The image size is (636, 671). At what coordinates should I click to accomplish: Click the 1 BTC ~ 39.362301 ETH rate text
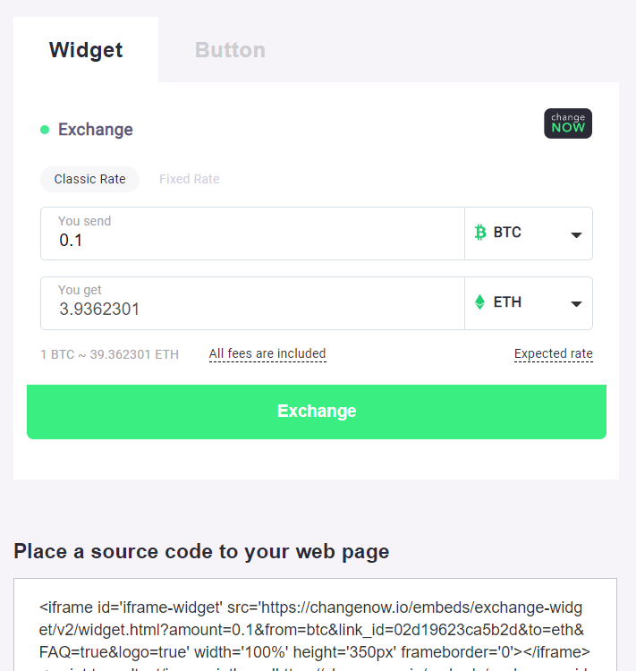109,354
